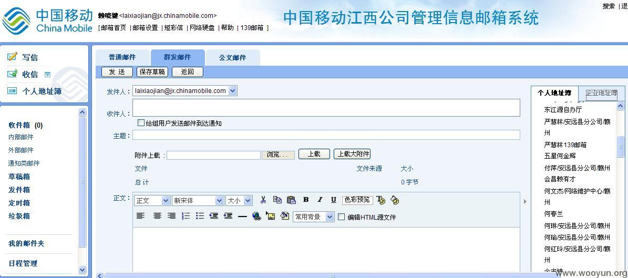This screenshot has height=278, width=628.
Task: Toggle Bold formatting
Action: (306, 200)
